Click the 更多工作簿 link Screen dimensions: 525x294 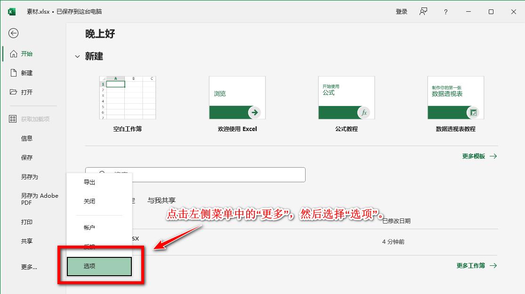pyautogui.click(x=471, y=266)
